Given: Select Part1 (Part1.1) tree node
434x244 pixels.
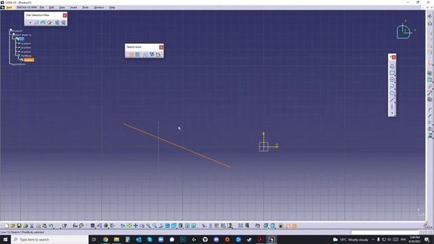Looking at the screenshot, I should point(23,35).
